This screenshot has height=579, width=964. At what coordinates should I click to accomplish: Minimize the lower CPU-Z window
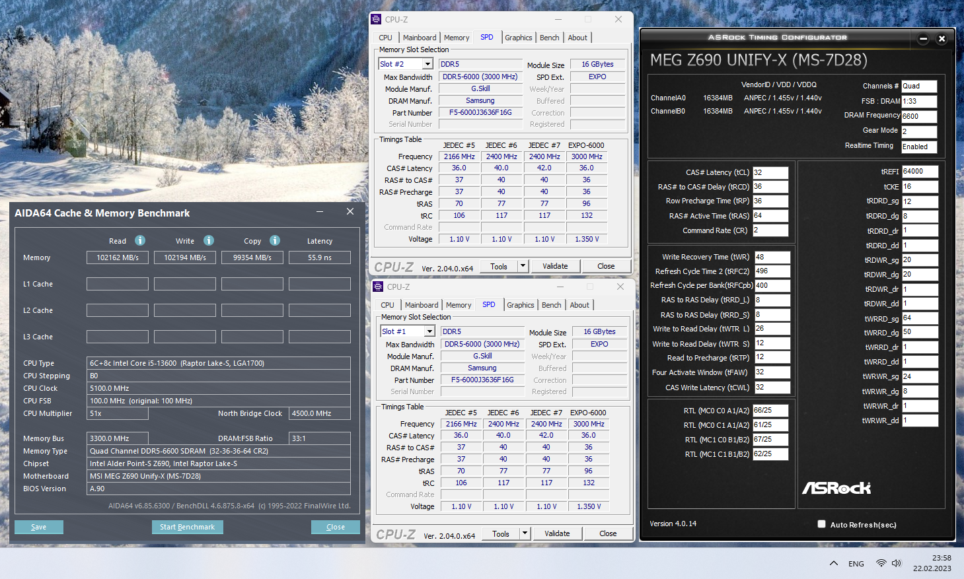point(560,287)
